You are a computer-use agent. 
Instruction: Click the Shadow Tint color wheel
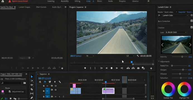(168, 89)
